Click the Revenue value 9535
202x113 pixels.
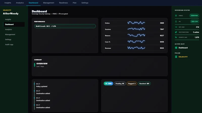pos(162,48)
